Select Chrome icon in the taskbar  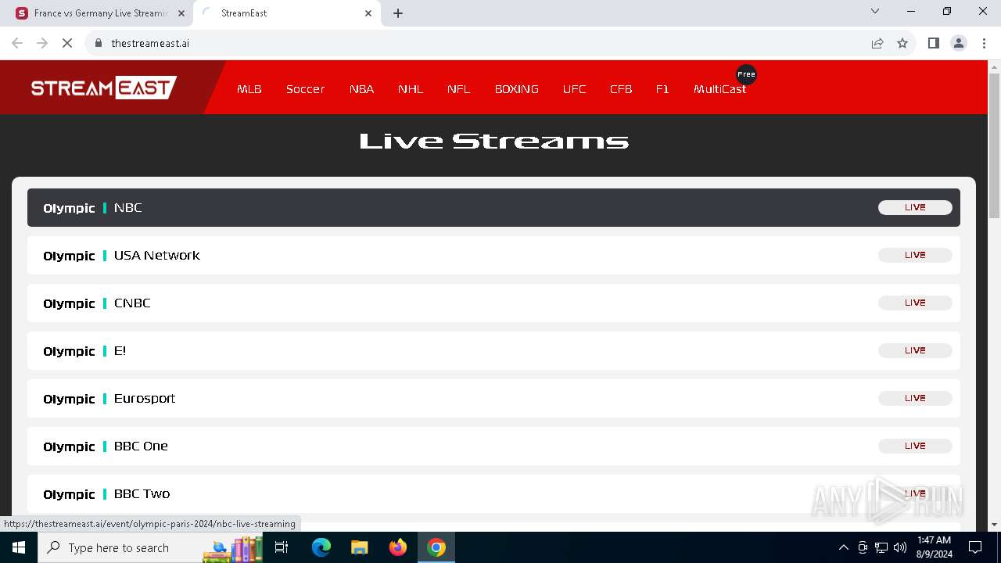436,547
